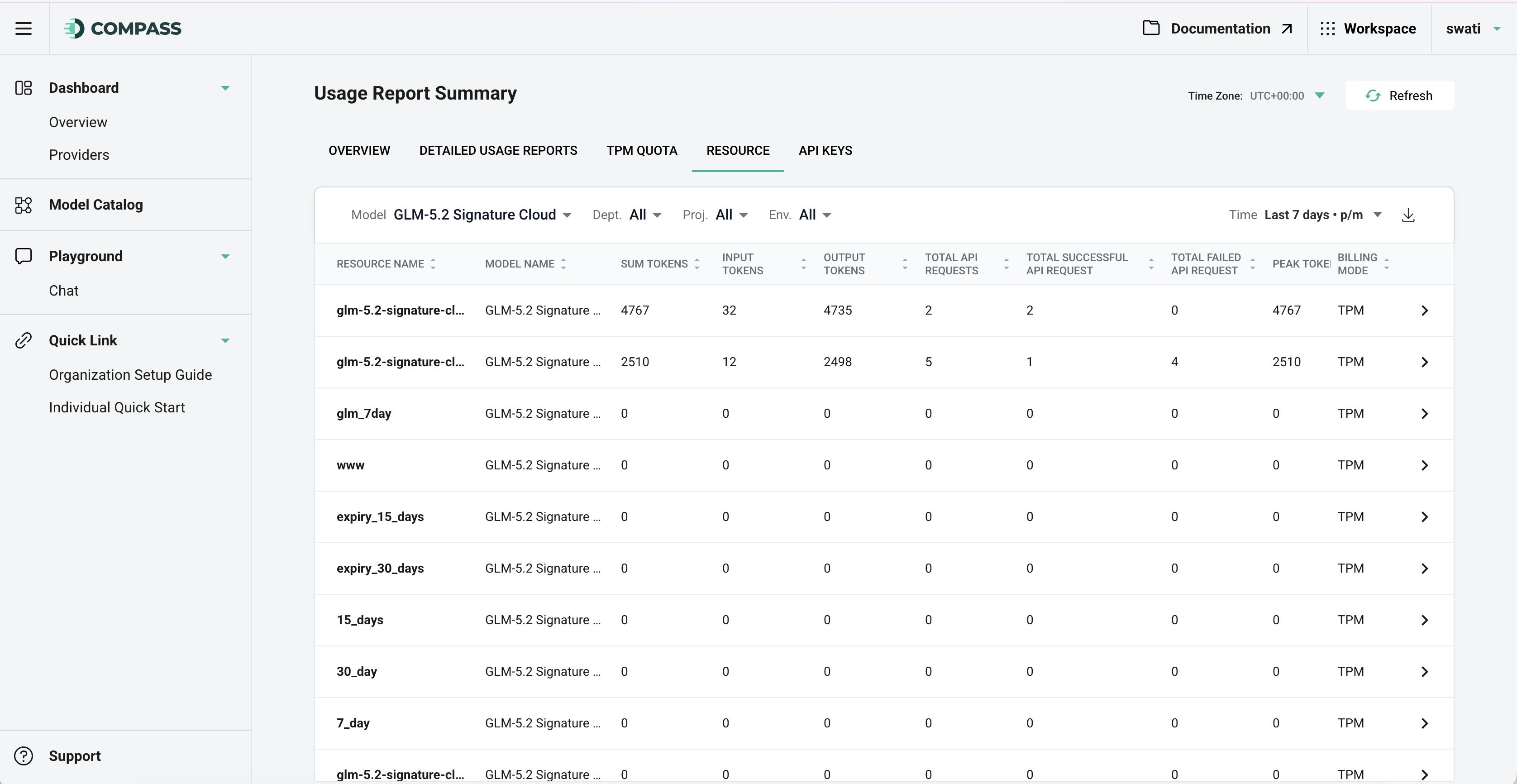Collapse the Playground sidebar section
This screenshot has height=784, width=1517.
[x=225, y=256]
